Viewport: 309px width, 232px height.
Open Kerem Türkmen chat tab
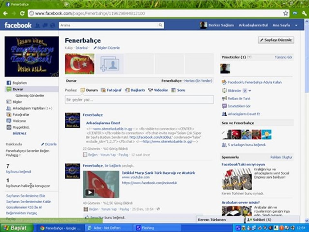pyautogui.click(x=220, y=219)
